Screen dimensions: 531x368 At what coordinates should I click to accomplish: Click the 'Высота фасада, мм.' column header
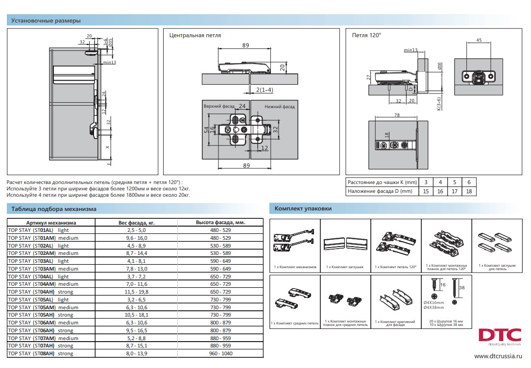220,222
